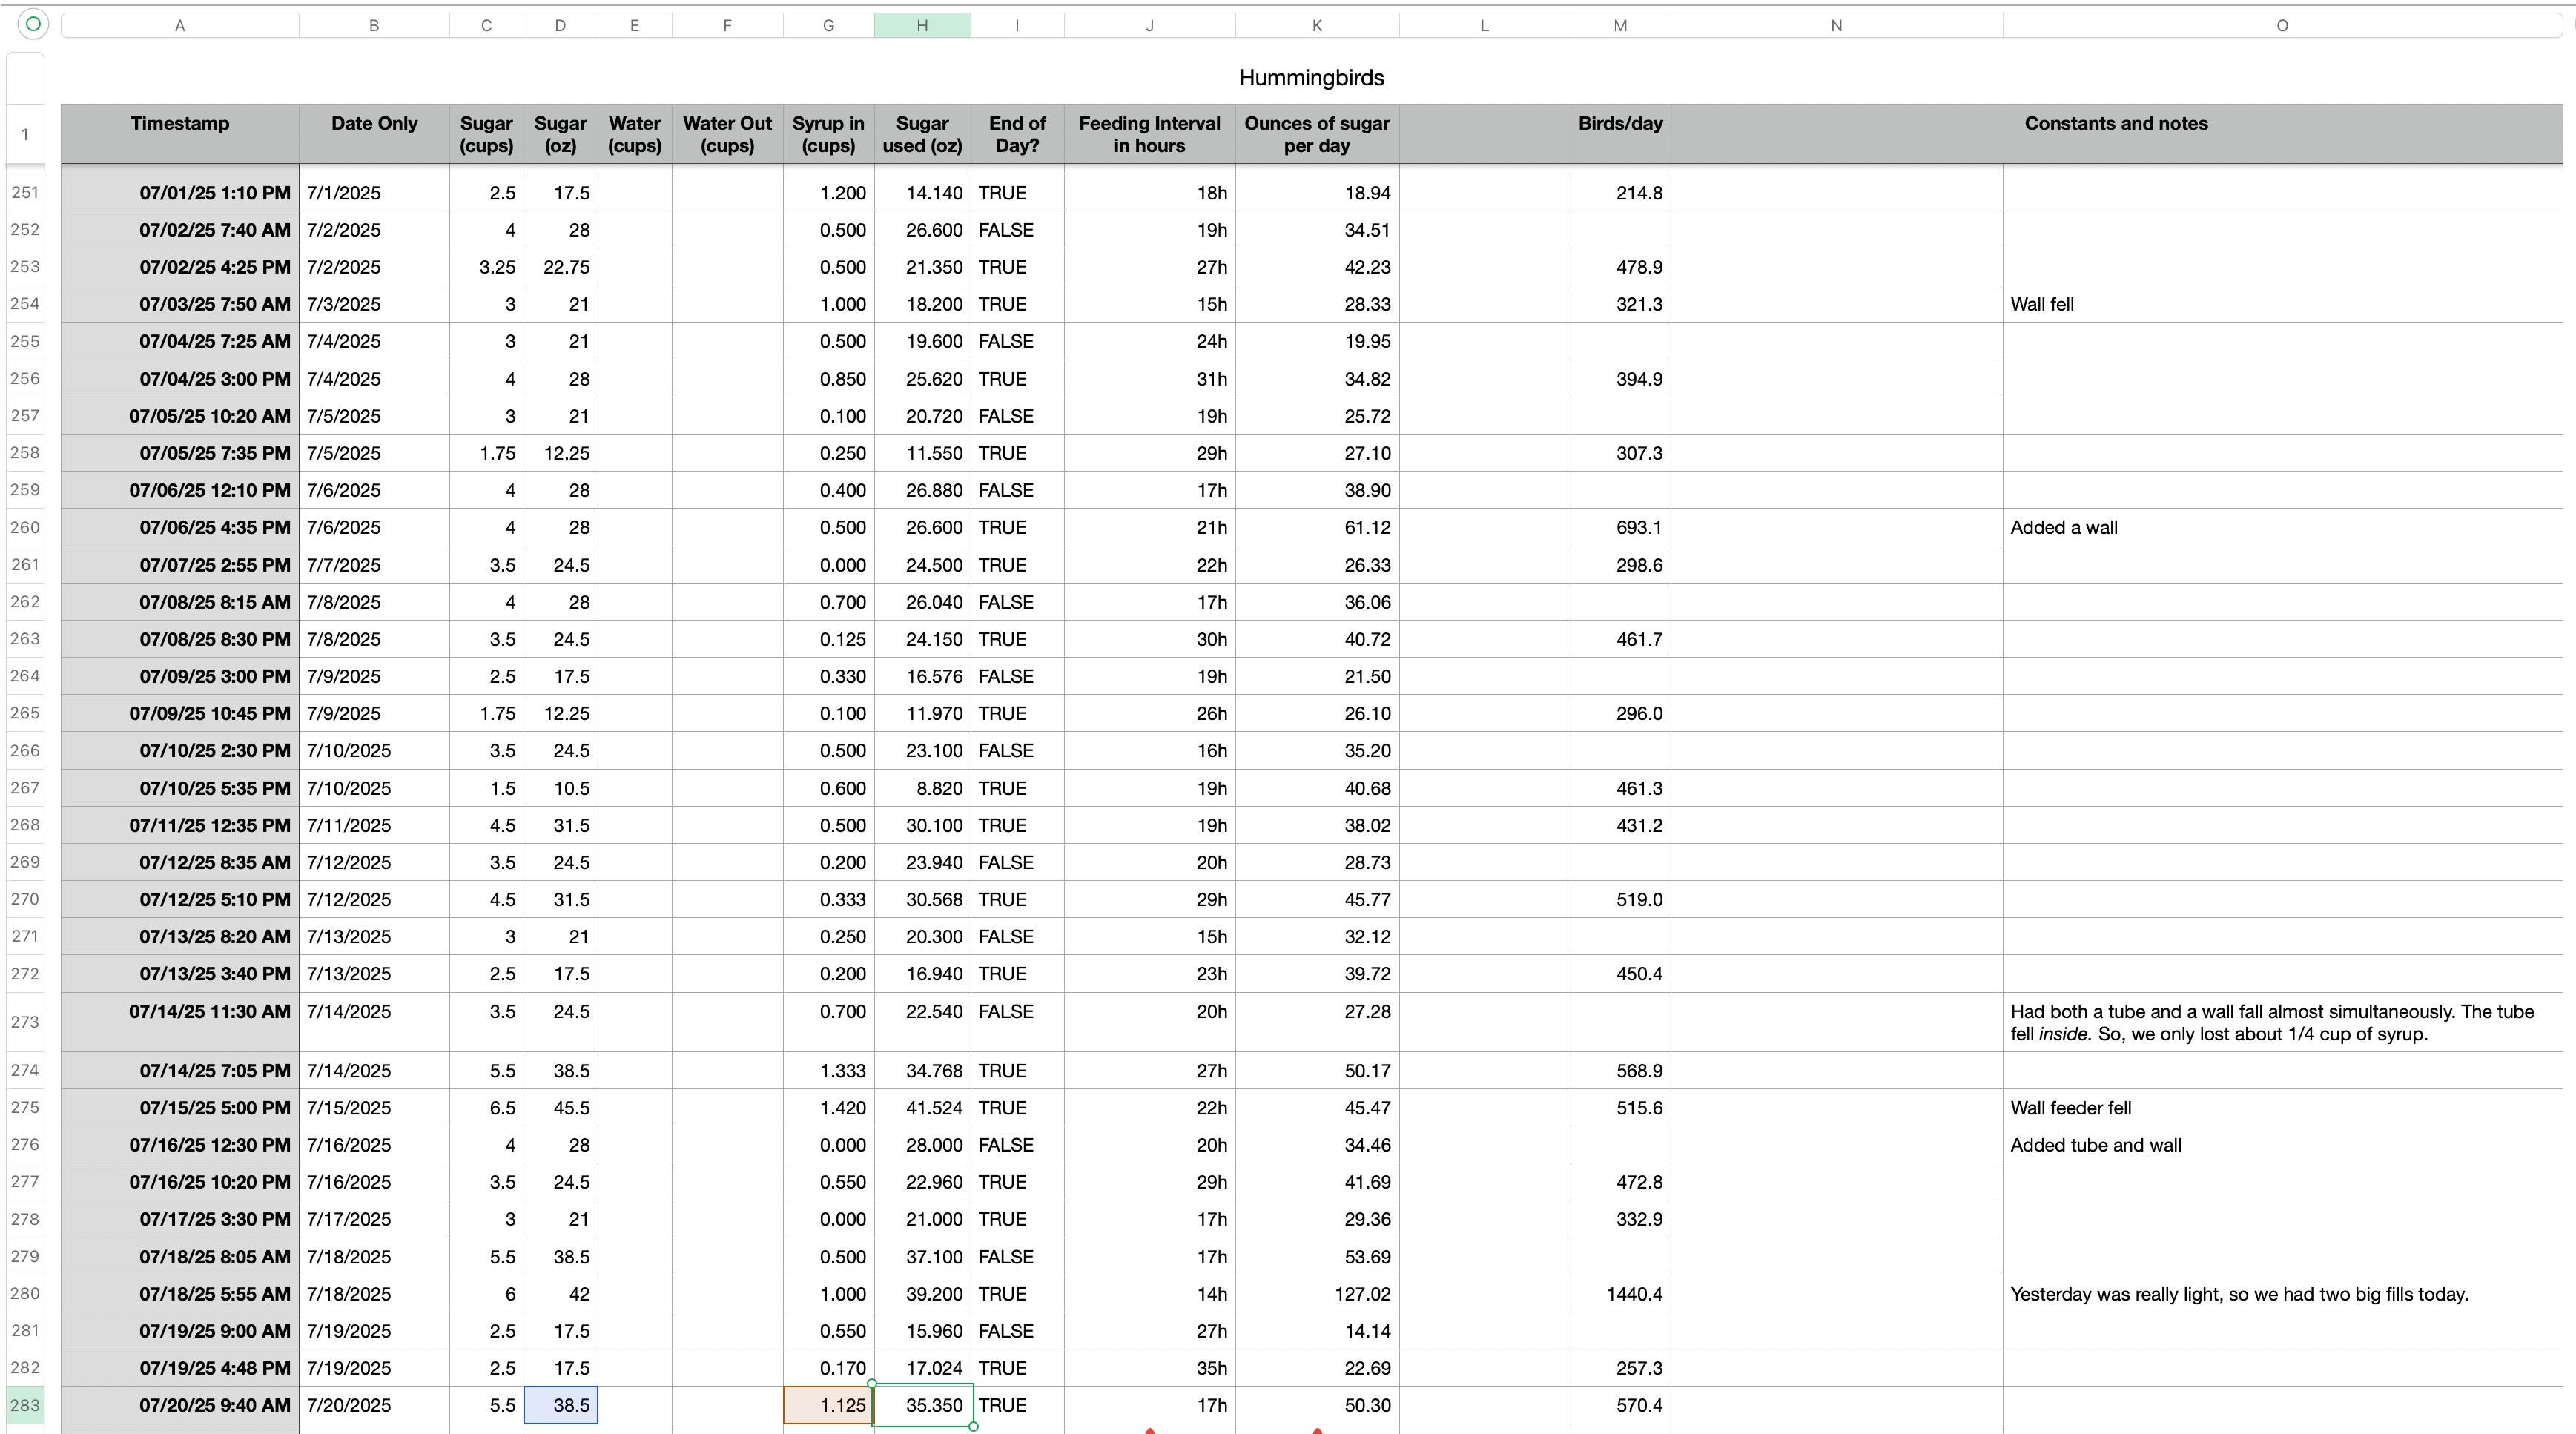Select Birds/day value 693.1
2576x1434 pixels.
1620,527
